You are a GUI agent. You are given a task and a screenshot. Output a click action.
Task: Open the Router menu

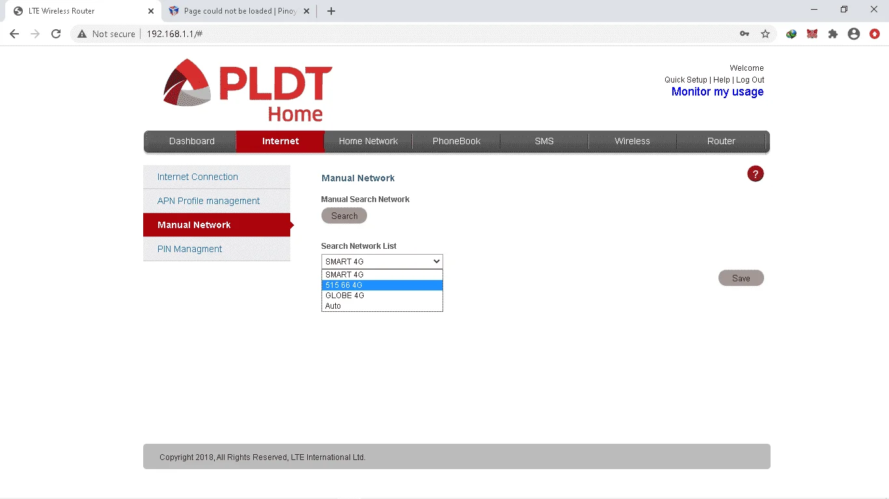pos(721,141)
